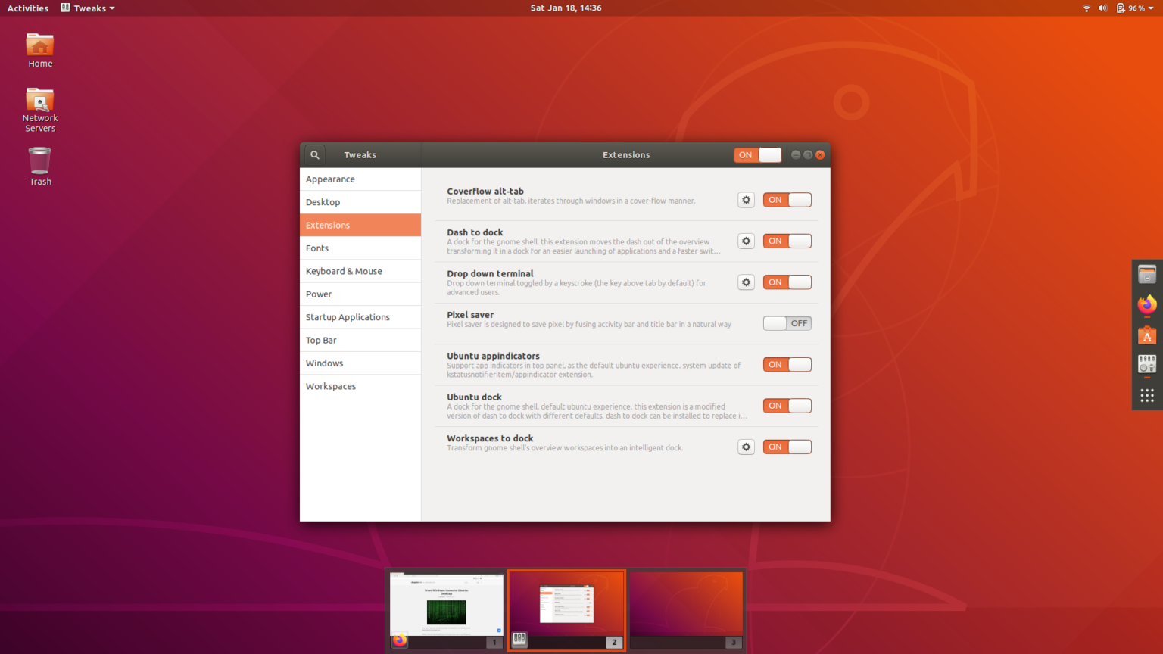Maximize the Tweaks window
Viewport: 1163px width, 654px height.
pyautogui.click(x=808, y=154)
